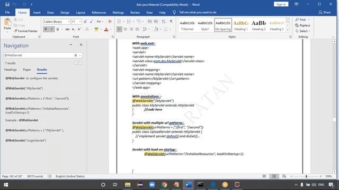Activate the Format Painter tool

(x=25, y=31)
